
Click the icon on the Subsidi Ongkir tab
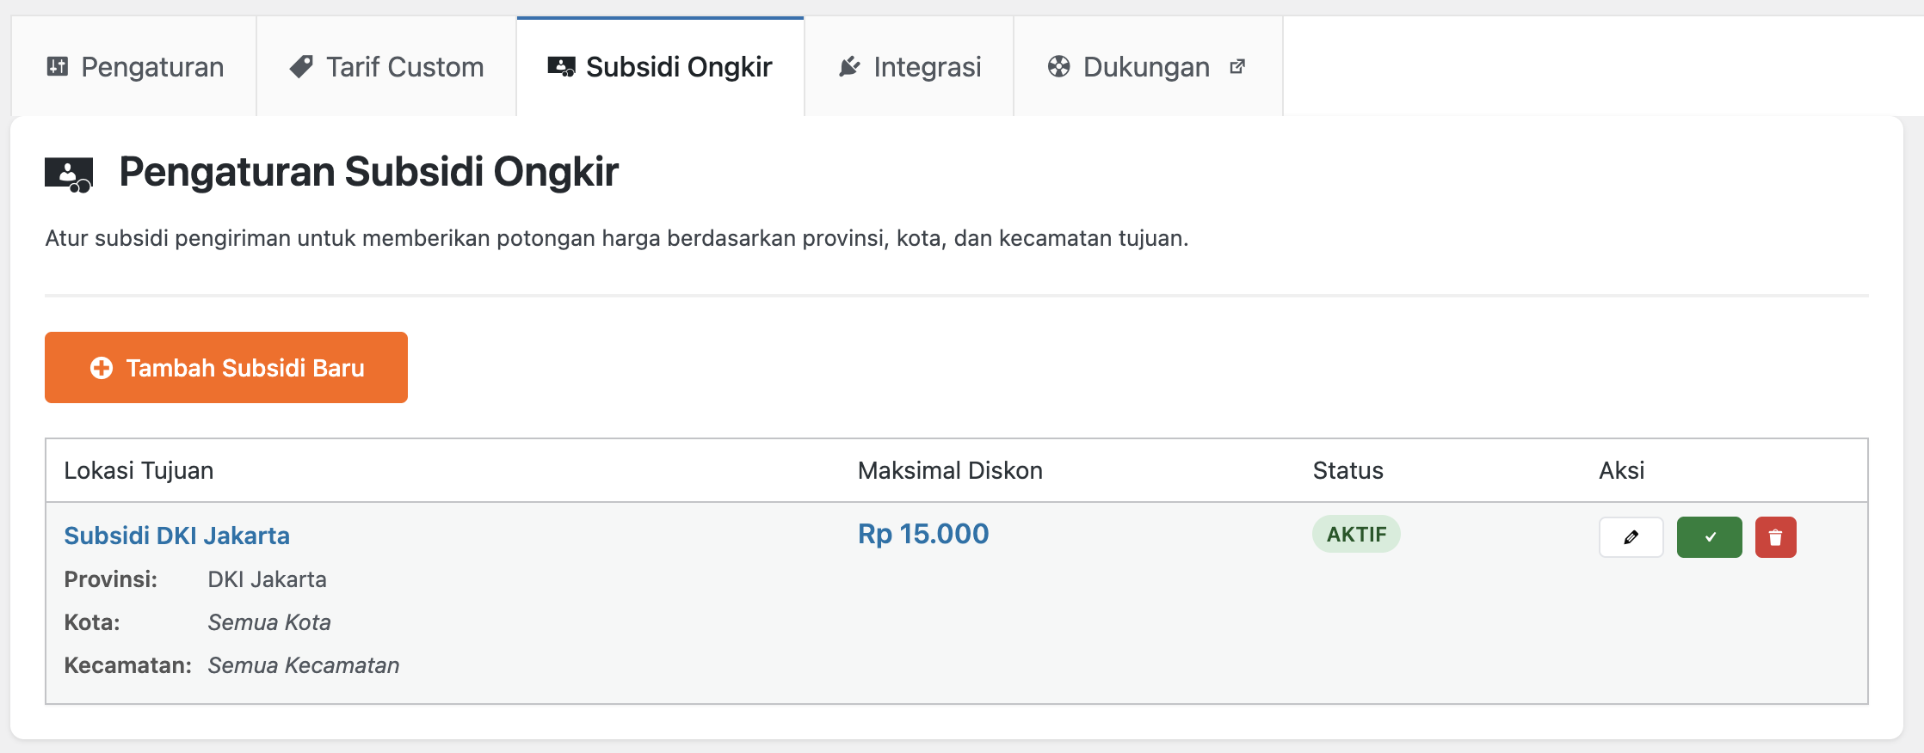561,66
